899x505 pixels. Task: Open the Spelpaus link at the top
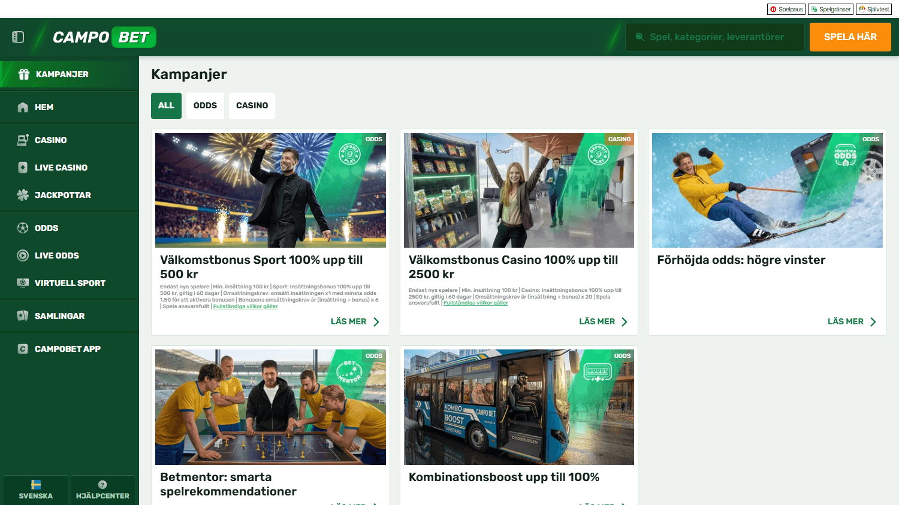(786, 9)
